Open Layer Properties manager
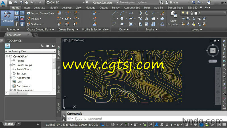The image size is (227, 128). (x=173, y=18)
